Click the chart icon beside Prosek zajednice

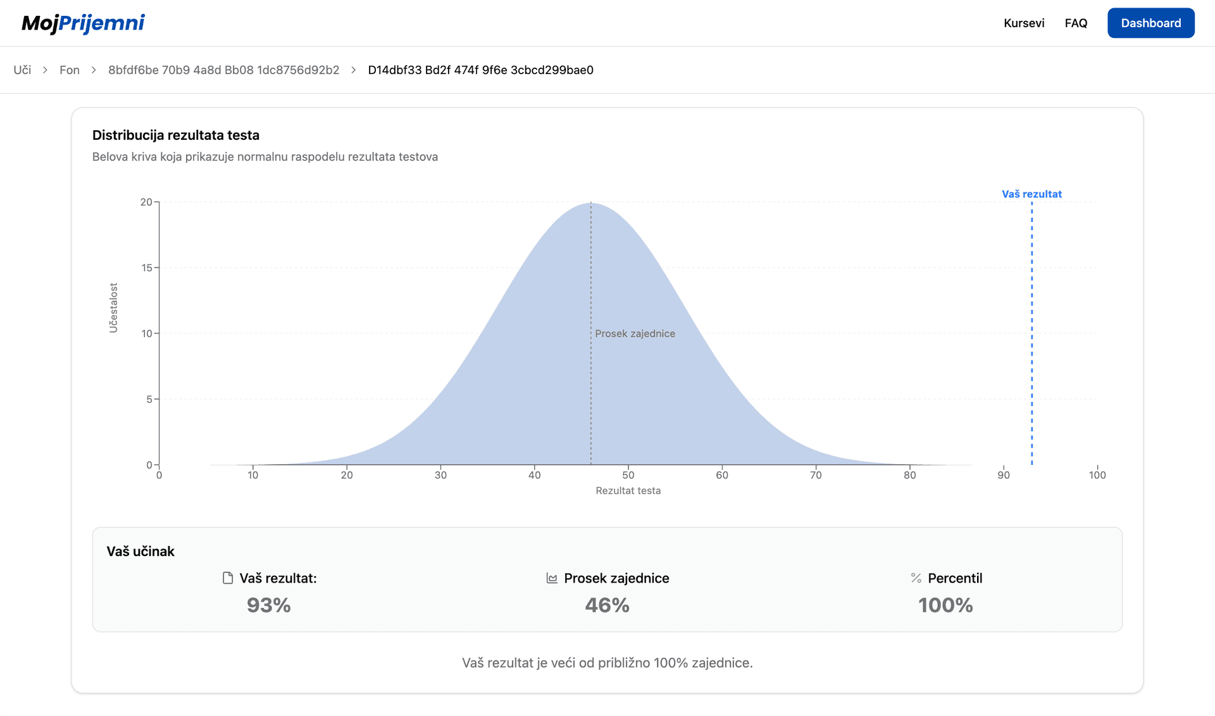552,578
